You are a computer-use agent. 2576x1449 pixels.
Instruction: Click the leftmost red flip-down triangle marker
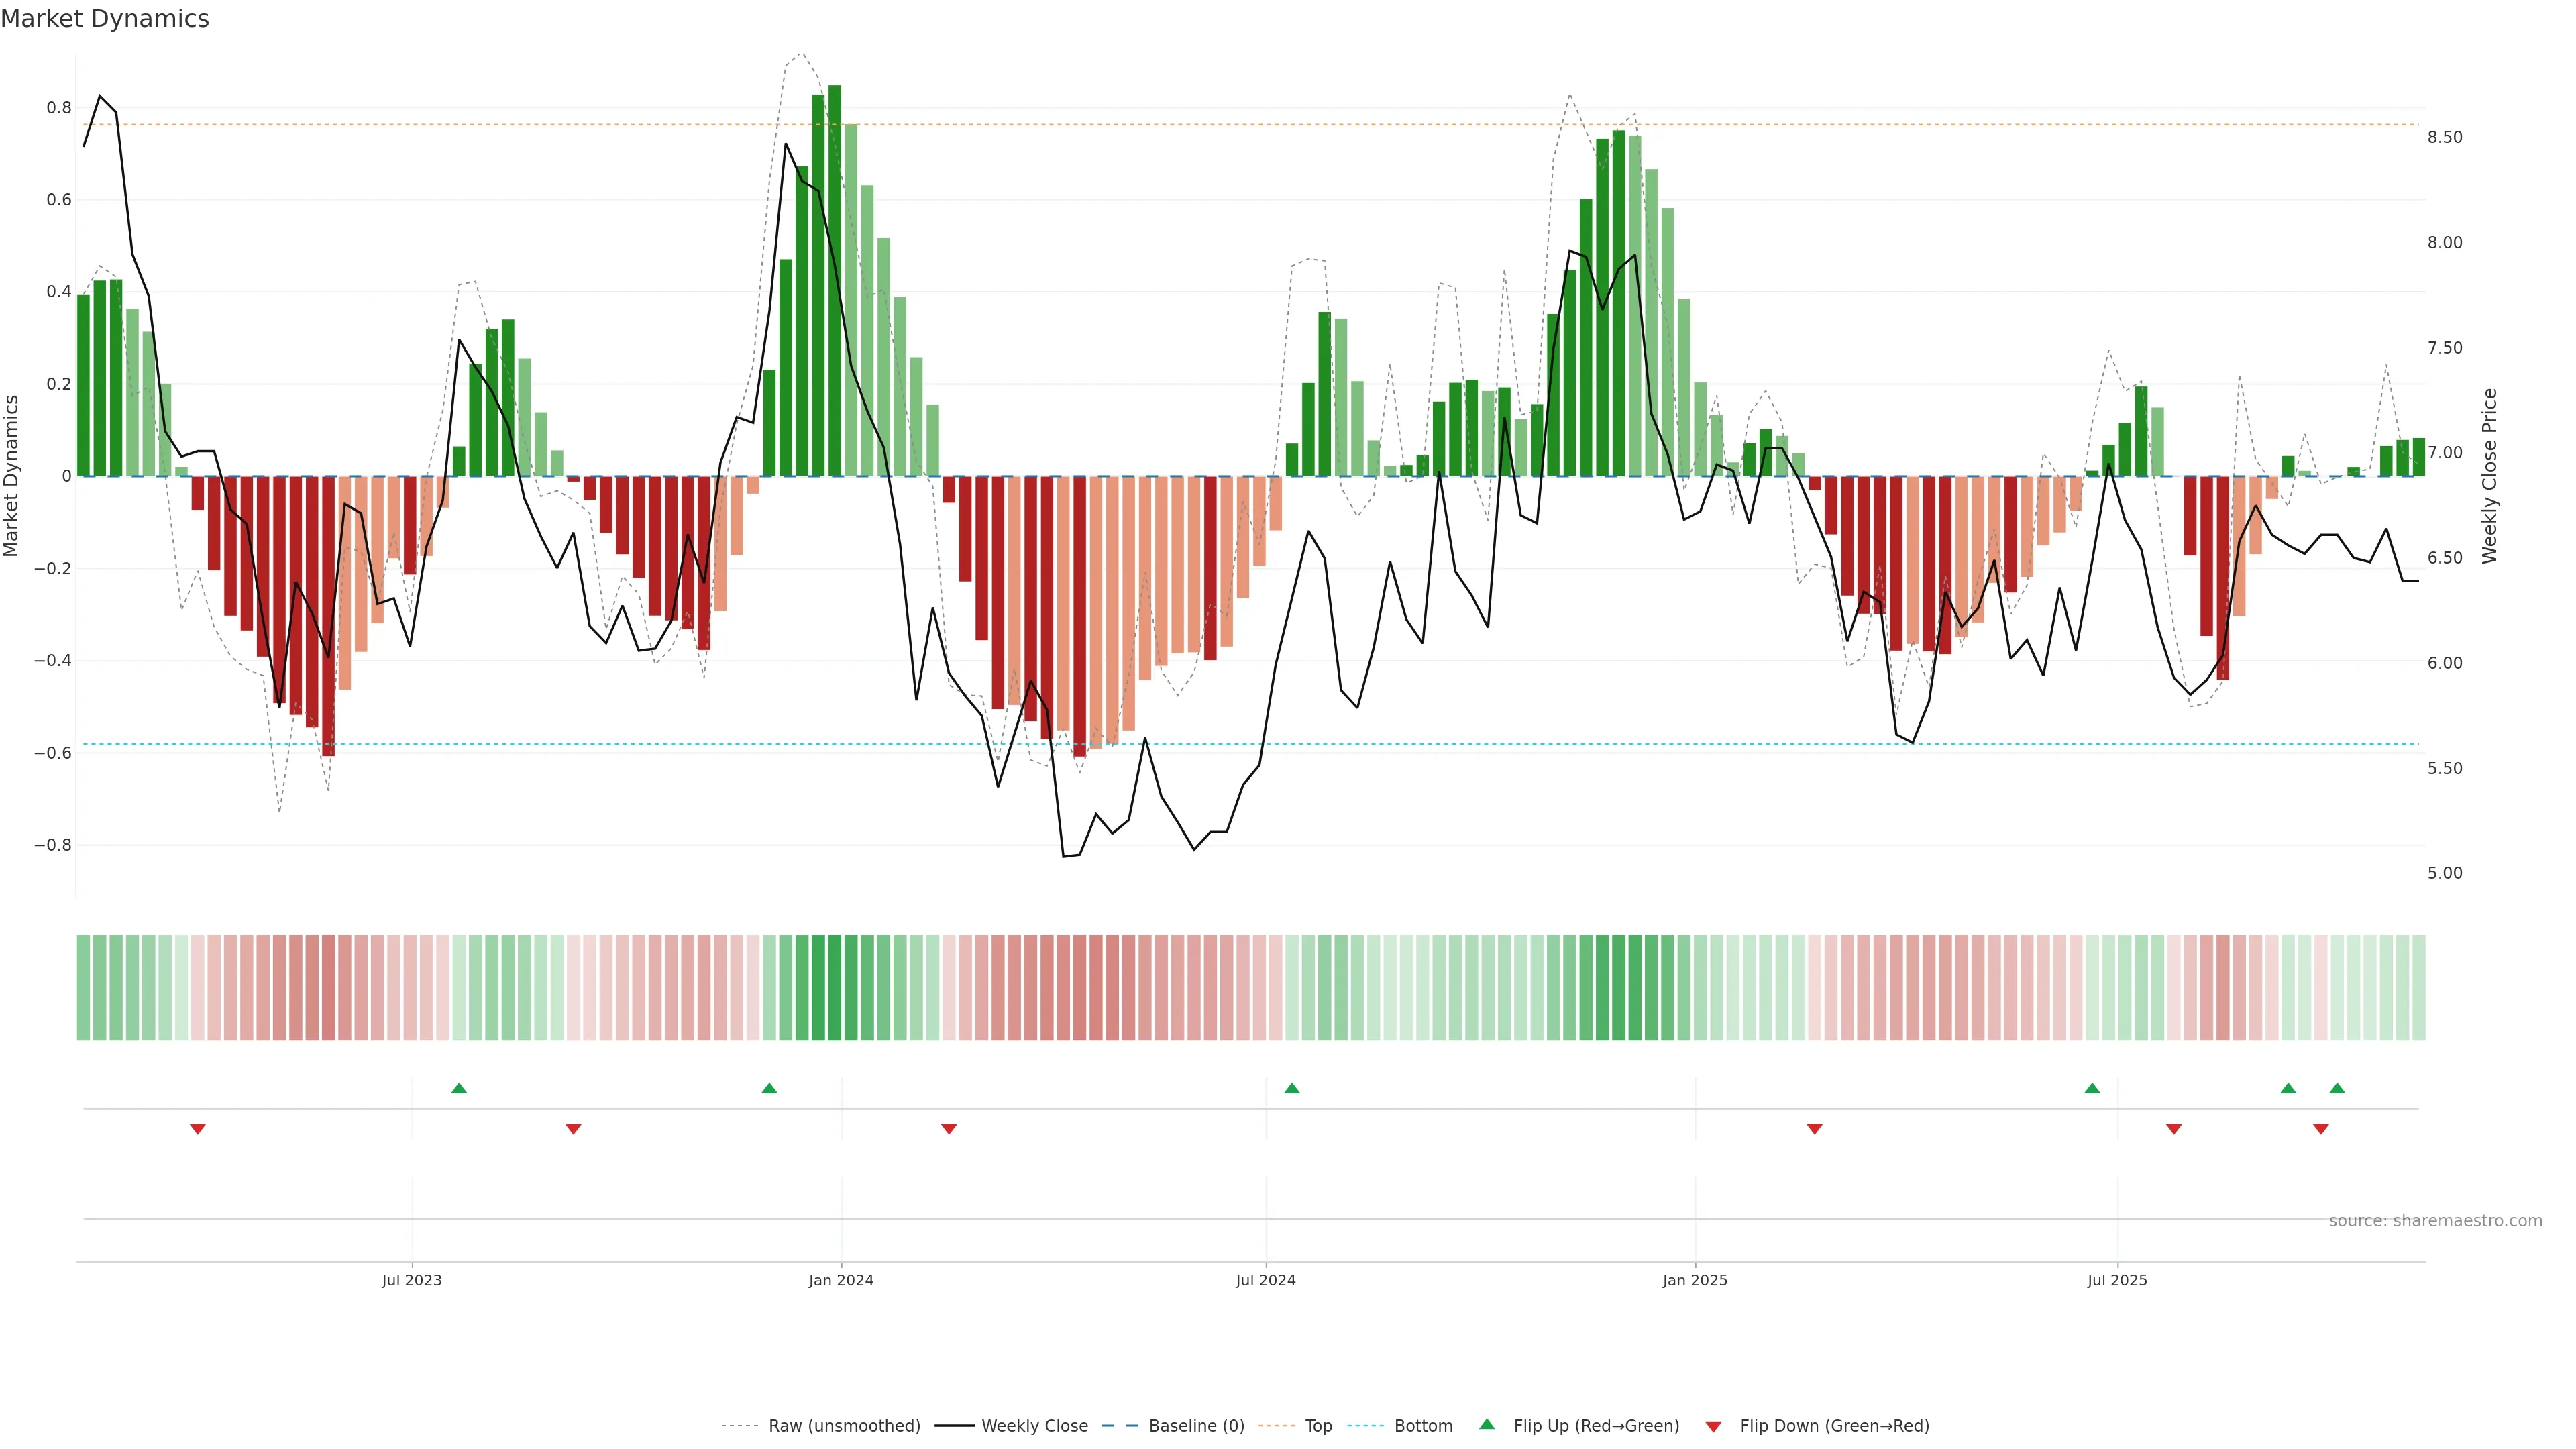[x=198, y=1129]
